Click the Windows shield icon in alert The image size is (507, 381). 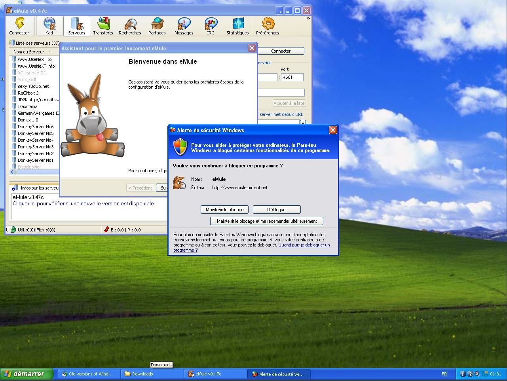tap(180, 147)
